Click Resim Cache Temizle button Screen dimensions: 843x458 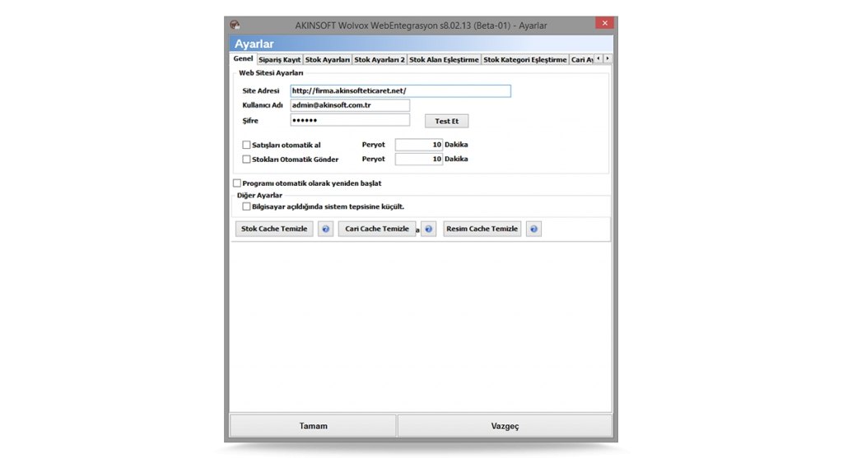coord(482,229)
